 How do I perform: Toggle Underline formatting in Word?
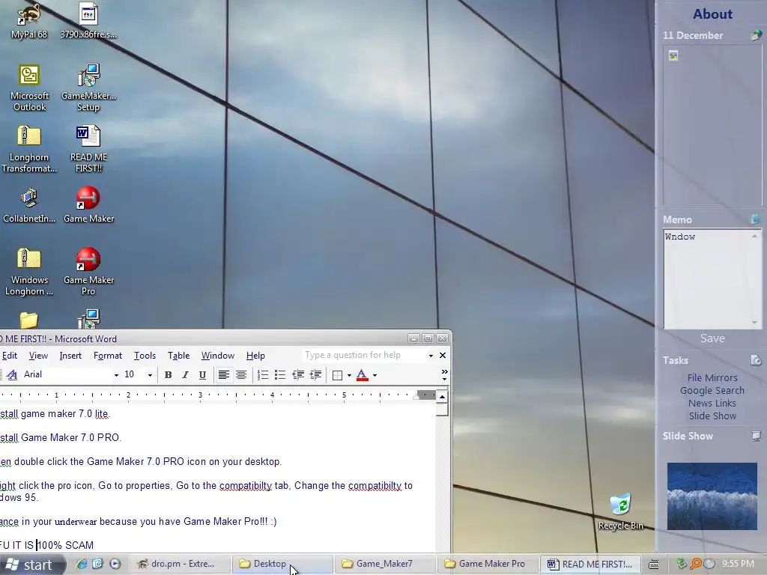pyautogui.click(x=202, y=375)
